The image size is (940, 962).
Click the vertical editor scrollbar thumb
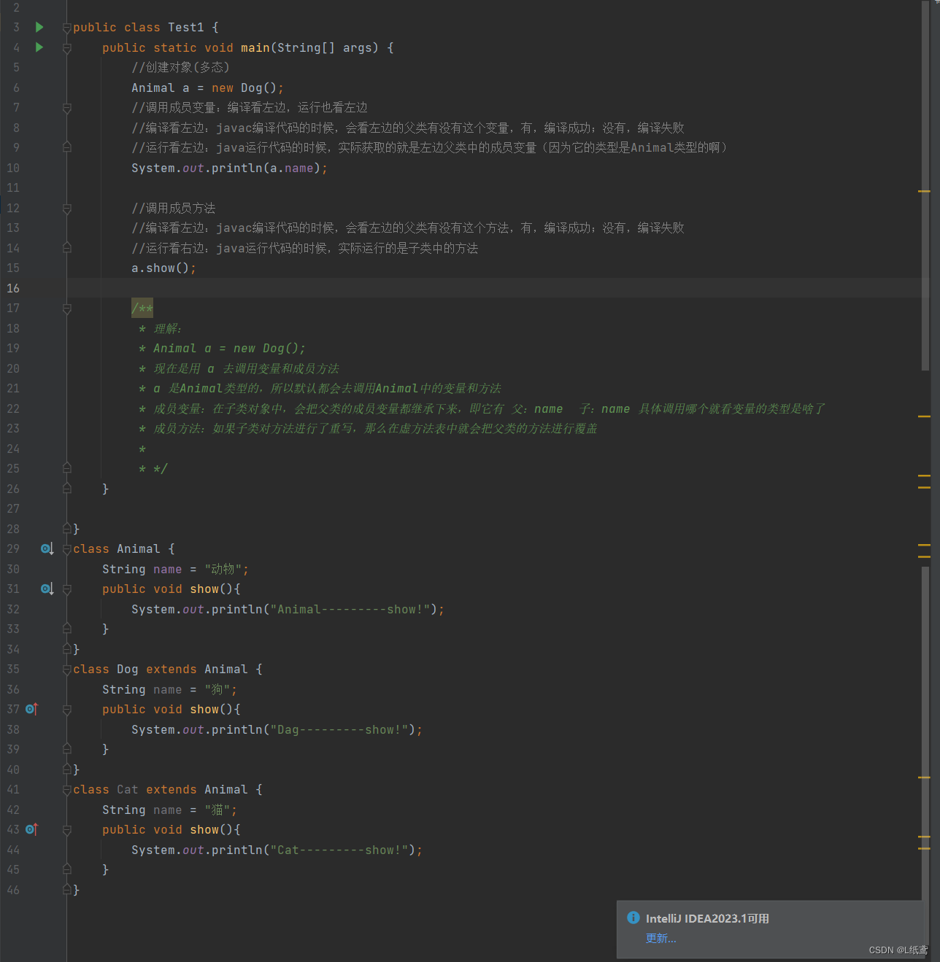[925, 186]
